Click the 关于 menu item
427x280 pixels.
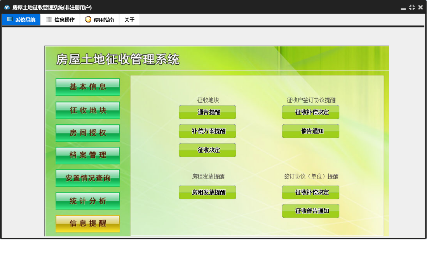point(129,20)
